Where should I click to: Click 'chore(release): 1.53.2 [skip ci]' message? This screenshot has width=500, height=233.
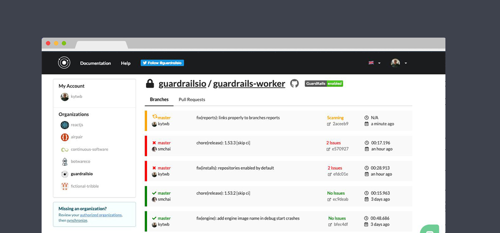click(x=223, y=193)
